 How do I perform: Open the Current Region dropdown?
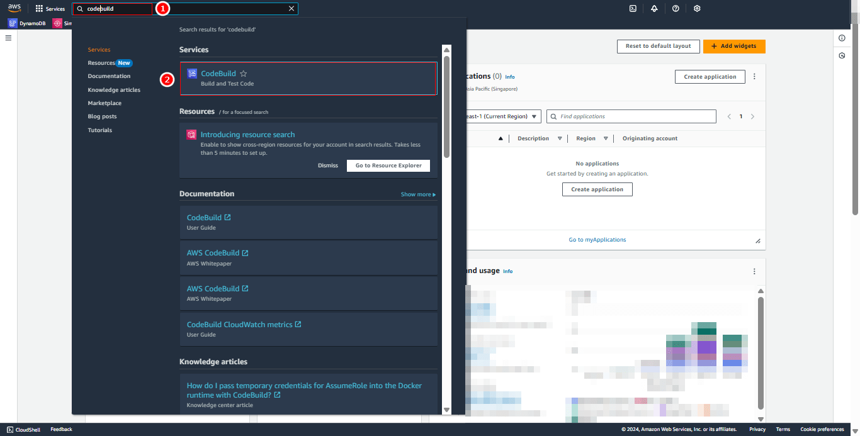(x=504, y=116)
